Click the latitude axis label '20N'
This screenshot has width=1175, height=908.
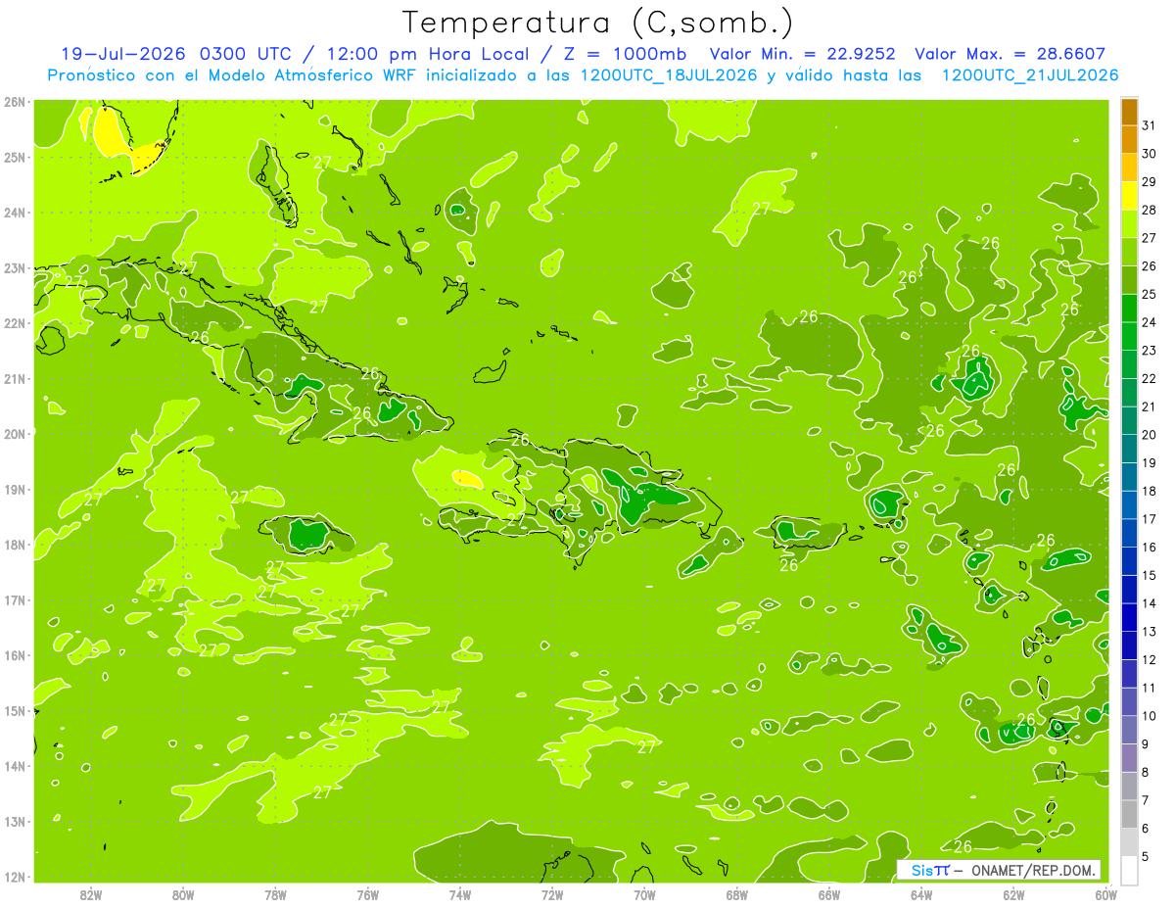(14, 434)
